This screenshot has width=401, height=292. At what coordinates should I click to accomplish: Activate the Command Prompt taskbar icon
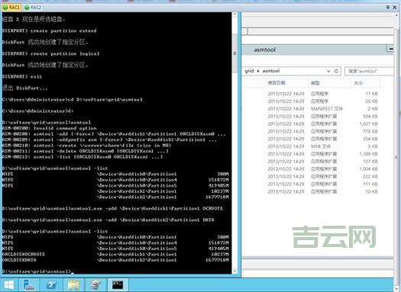[118, 285]
